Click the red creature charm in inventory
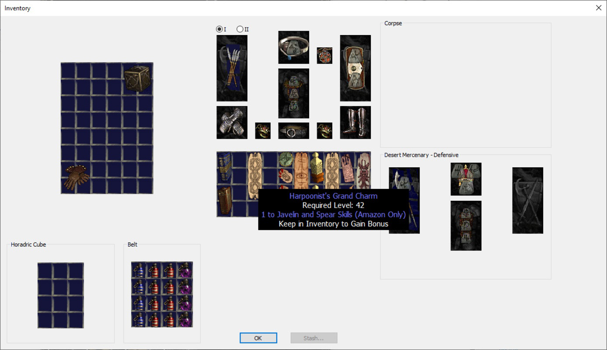The image size is (607, 350). pos(363,171)
